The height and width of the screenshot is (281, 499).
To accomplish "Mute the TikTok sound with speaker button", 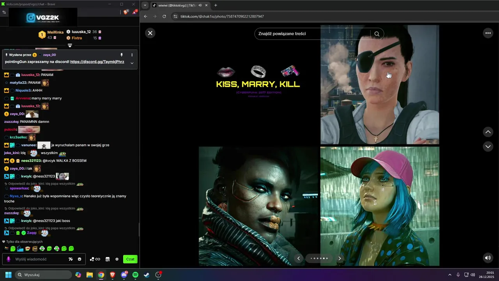I will 488,258.
